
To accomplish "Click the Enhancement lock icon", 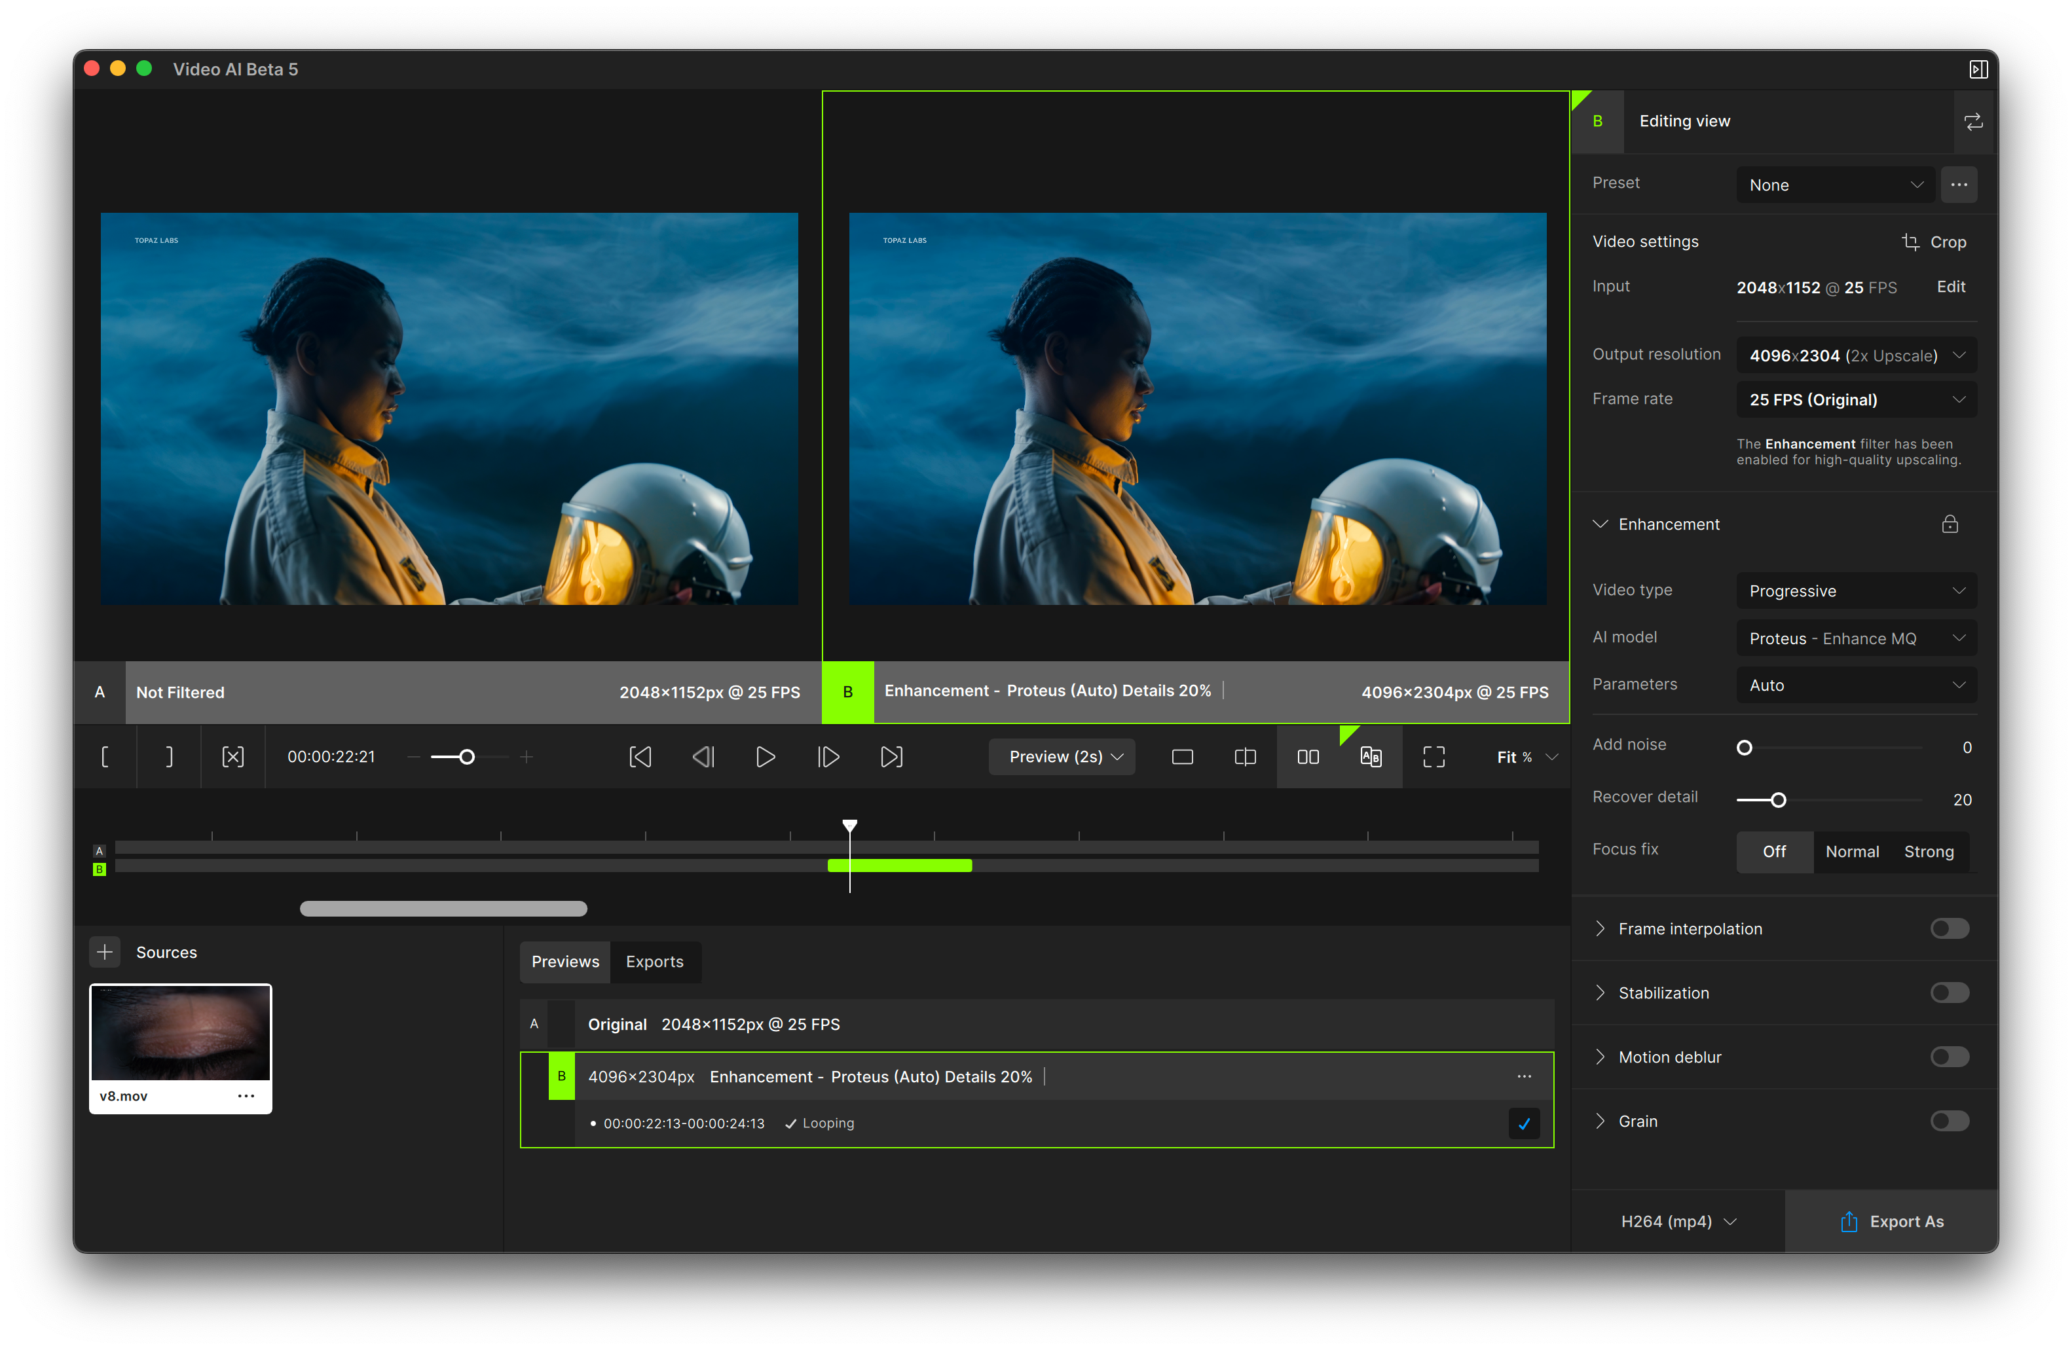I will 1950,524.
